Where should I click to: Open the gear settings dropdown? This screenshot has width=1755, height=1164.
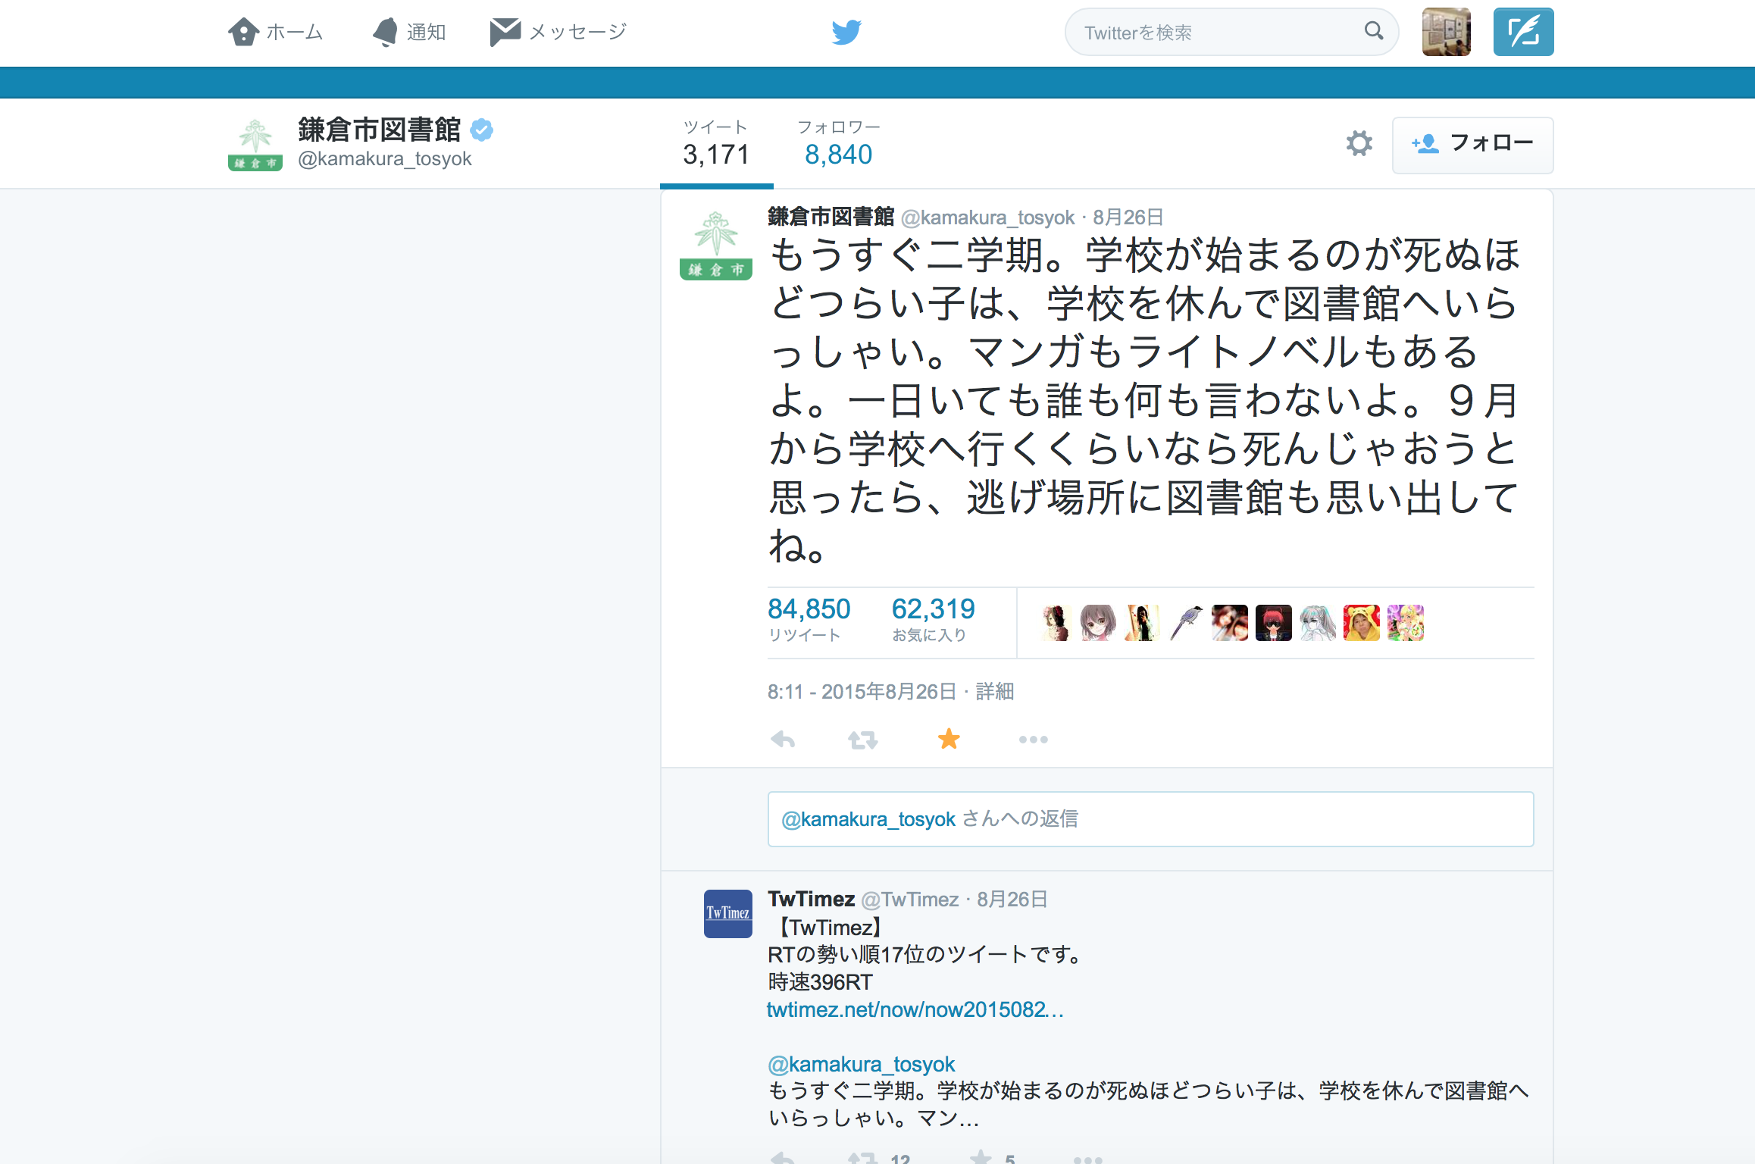pos(1359,143)
